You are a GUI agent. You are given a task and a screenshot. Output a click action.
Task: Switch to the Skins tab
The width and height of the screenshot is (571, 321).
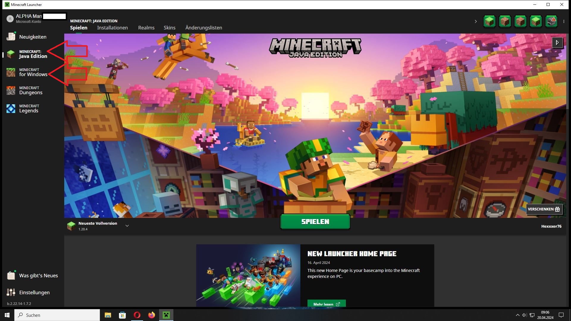pyautogui.click(x=170, y=28)
